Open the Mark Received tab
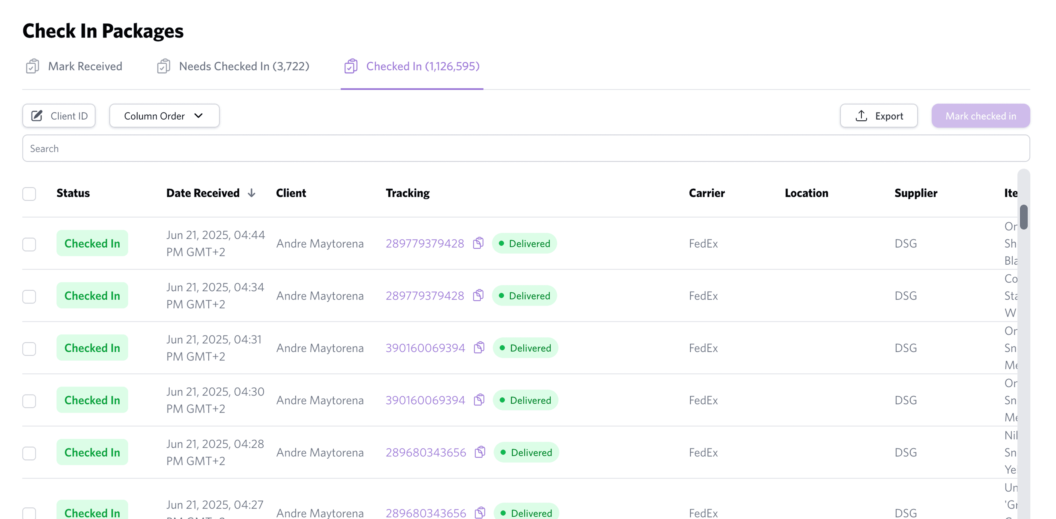 click(85, 66)
